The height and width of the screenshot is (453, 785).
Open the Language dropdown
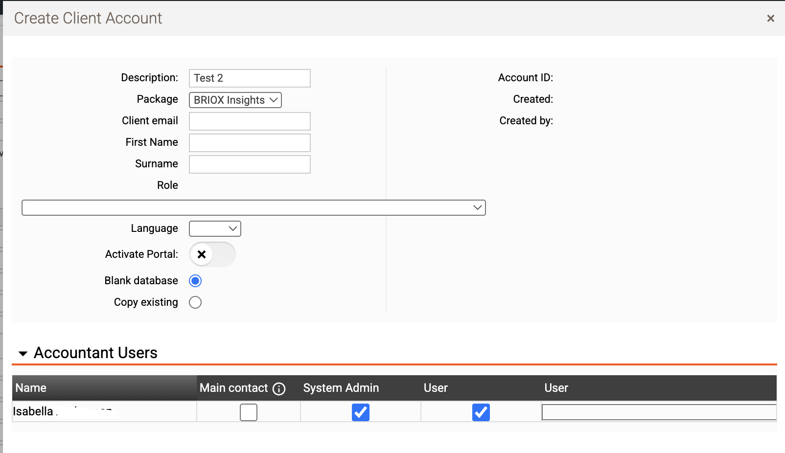(x=215, y=228)
